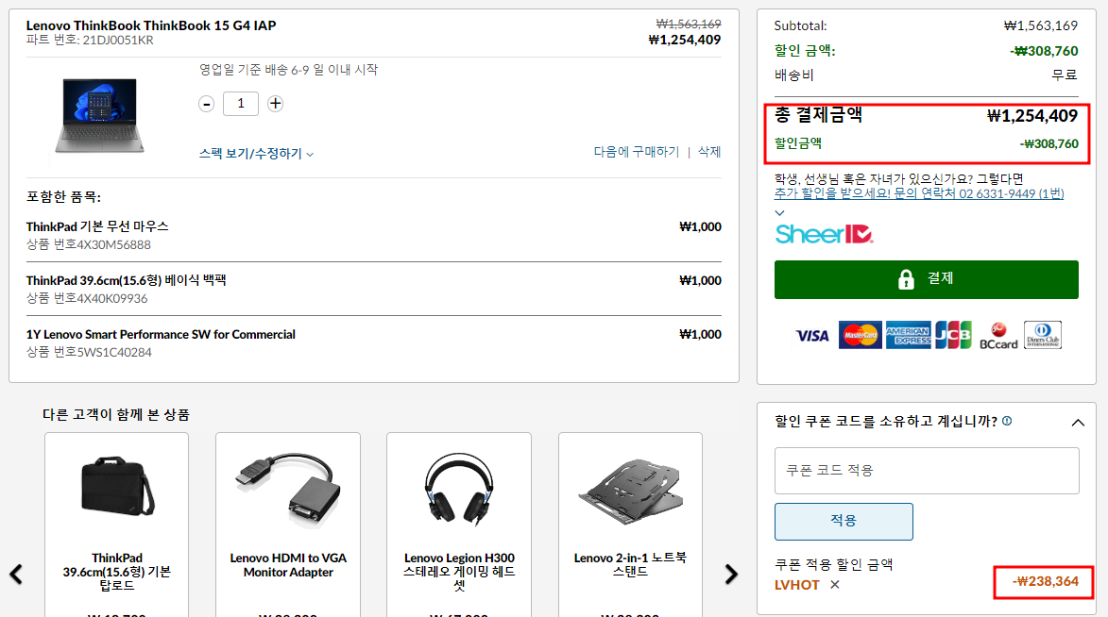Click the BCcard icon
This screenshot has height=617, width=1108.
(998, 336)
